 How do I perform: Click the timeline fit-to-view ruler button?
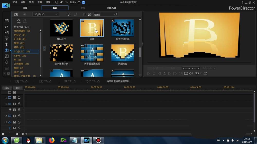[x=18, y=88]
